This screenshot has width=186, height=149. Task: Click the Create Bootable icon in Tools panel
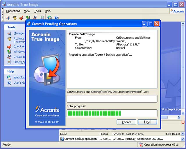(9, 57)
